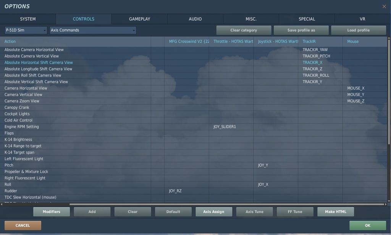This screenshot has width=391, height=235.
Task: Click the Make HTML button
Action: [336, 212]
